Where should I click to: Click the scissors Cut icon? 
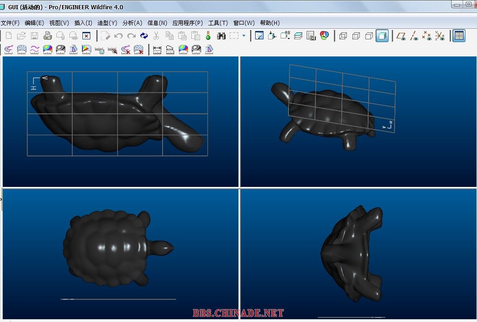click(x=157, y=36)
